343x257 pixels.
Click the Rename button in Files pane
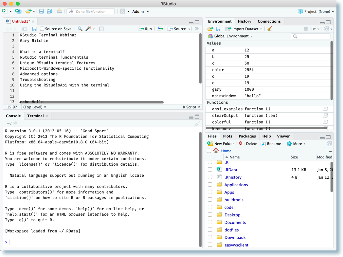[271, 144]
